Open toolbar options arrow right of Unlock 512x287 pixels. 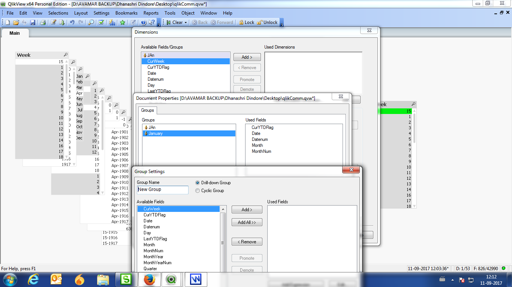pyautogui.click(x=281, y=23)
